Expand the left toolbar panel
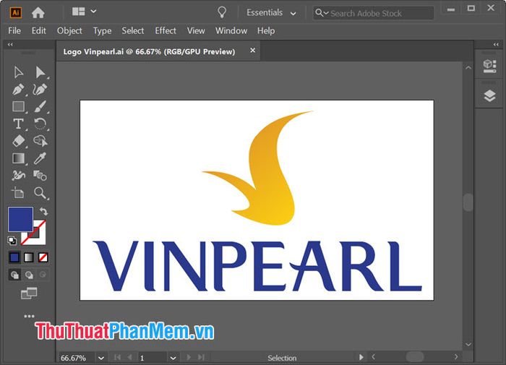 (10, 45)
